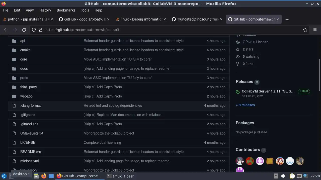Open README.md file
Viewport: 321px width, 180px height.
(31, 152)
